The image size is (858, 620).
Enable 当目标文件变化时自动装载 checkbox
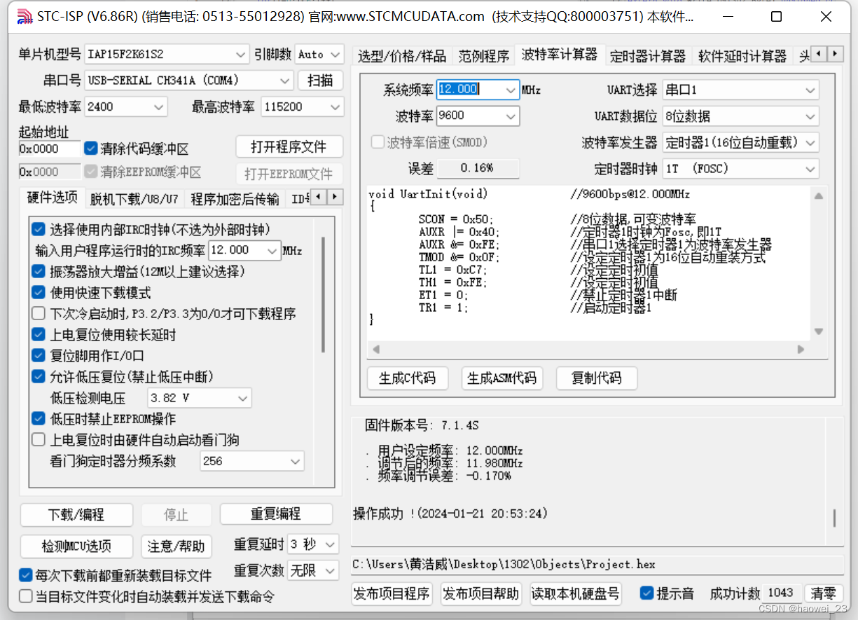26,596
